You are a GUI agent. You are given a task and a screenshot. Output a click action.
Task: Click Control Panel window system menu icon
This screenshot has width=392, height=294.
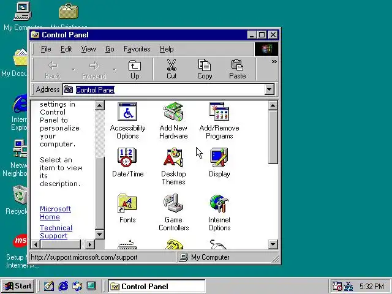click(x=35, y=34)
